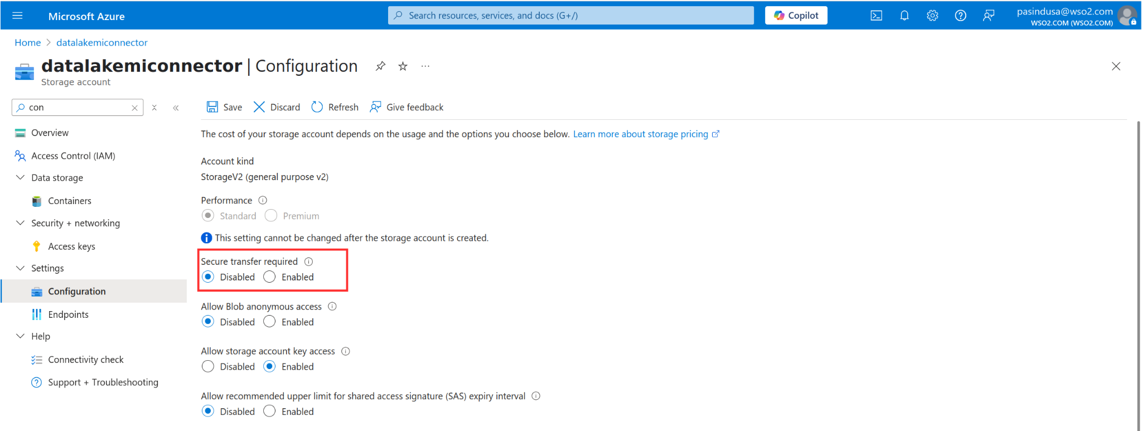Select Premium performance
Image resolution: width=1142 pixels, height=431 pixels.
(x=271, y=215)
